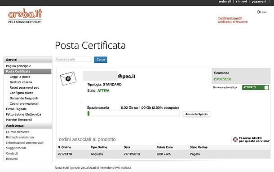Select Posta Certificata in sidebar
Image resolution: width=274 pixels, height=172 pixels.
27,72
